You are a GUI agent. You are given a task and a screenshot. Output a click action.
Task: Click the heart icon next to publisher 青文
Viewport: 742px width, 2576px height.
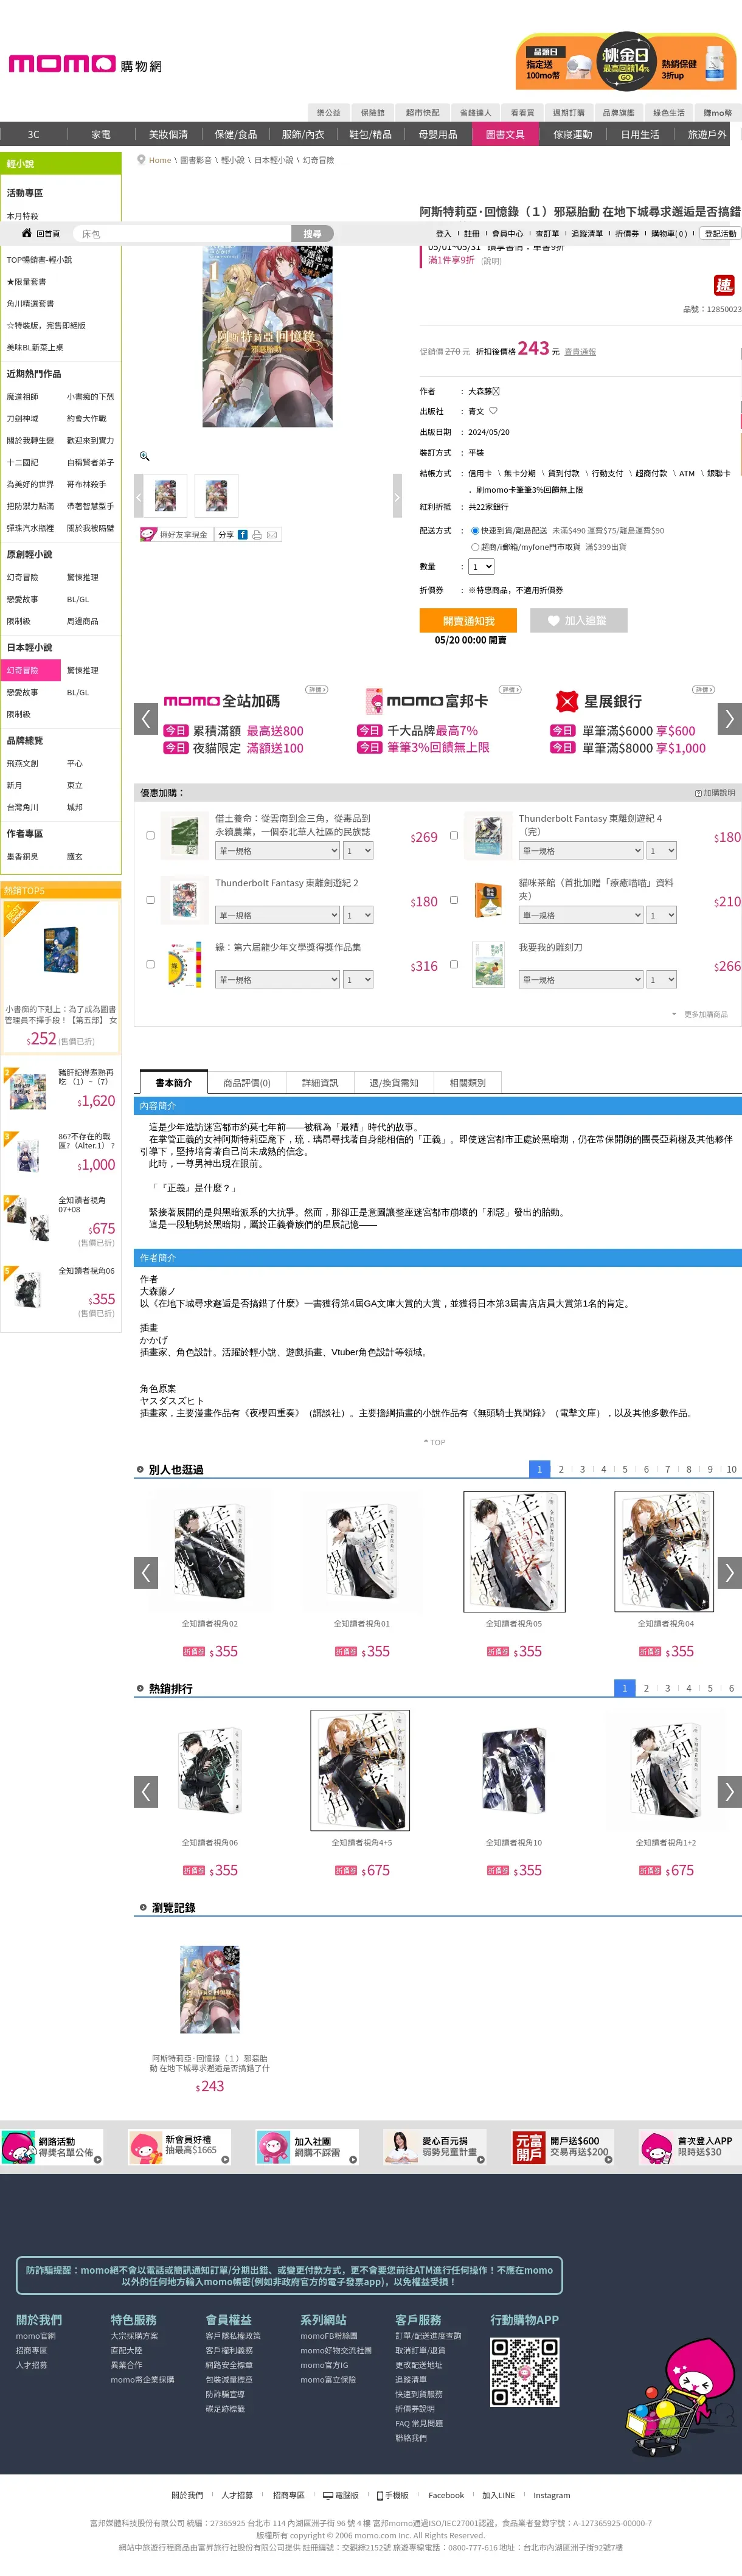[x=493, y=410]
